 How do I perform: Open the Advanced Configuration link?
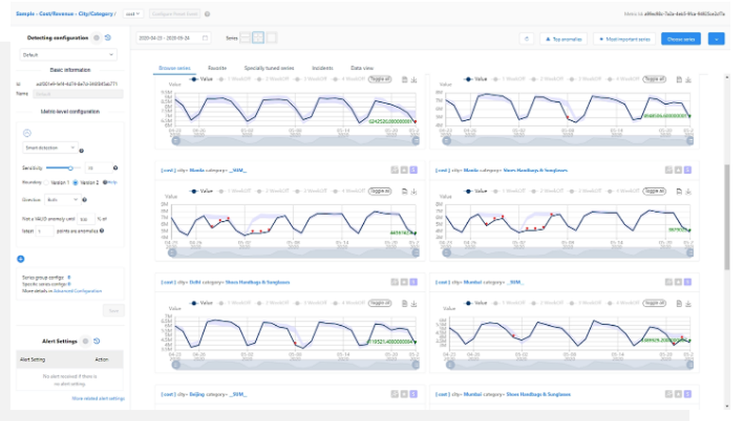pyautogui.click(x=77, y=291)
